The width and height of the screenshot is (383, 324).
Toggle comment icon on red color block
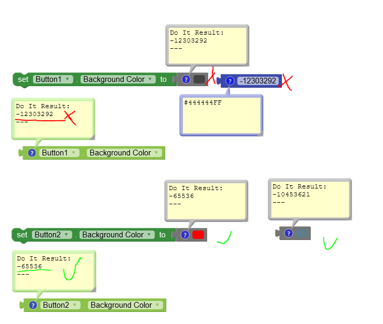click(x=185, y=235)
